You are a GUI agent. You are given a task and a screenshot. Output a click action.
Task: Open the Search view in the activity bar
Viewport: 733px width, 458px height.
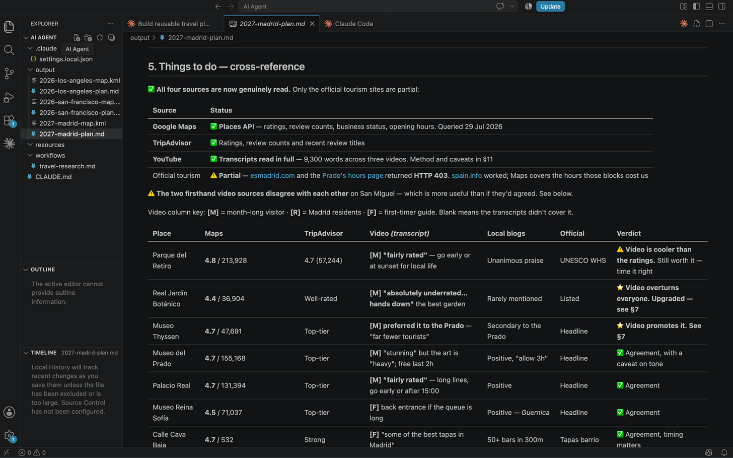9,50
